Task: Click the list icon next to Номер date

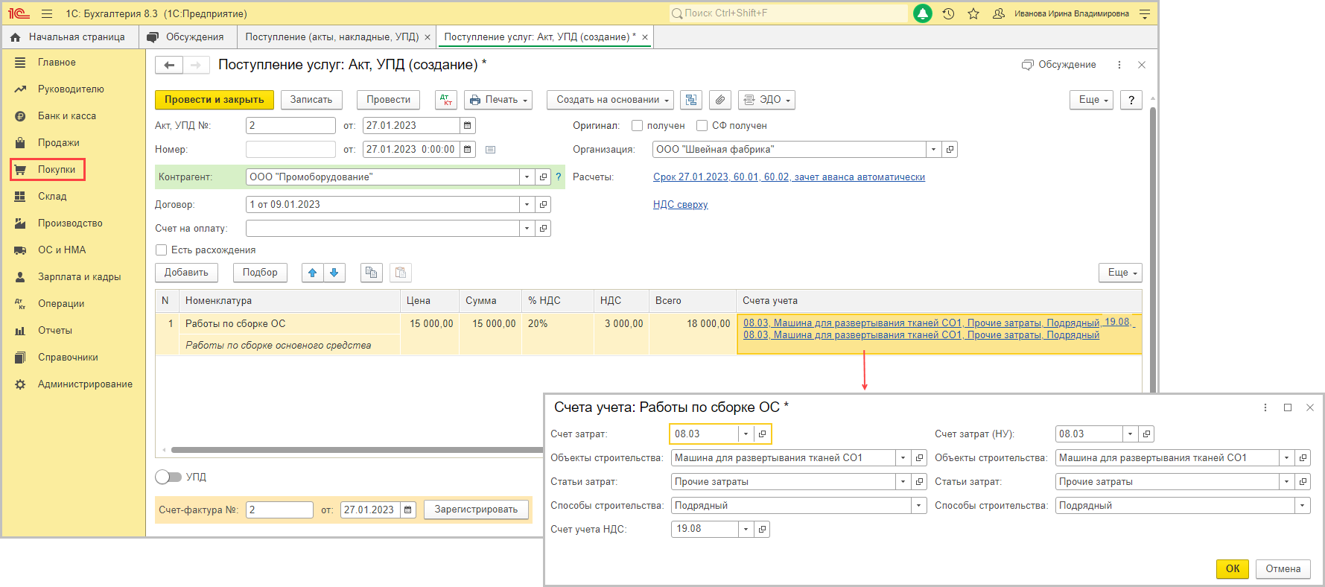Action: click(490, 150)
